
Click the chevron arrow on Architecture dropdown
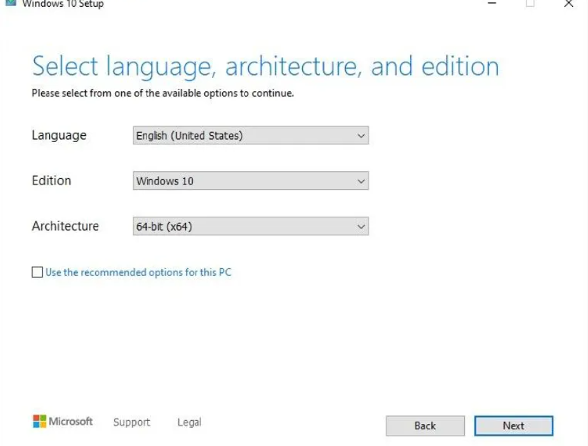click(x=361, y=227)
